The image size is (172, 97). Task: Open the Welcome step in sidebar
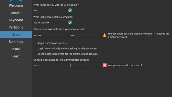(16, 6)
